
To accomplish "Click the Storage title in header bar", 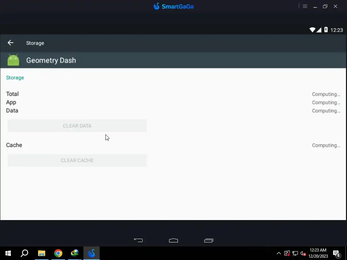I will point(35,43).
